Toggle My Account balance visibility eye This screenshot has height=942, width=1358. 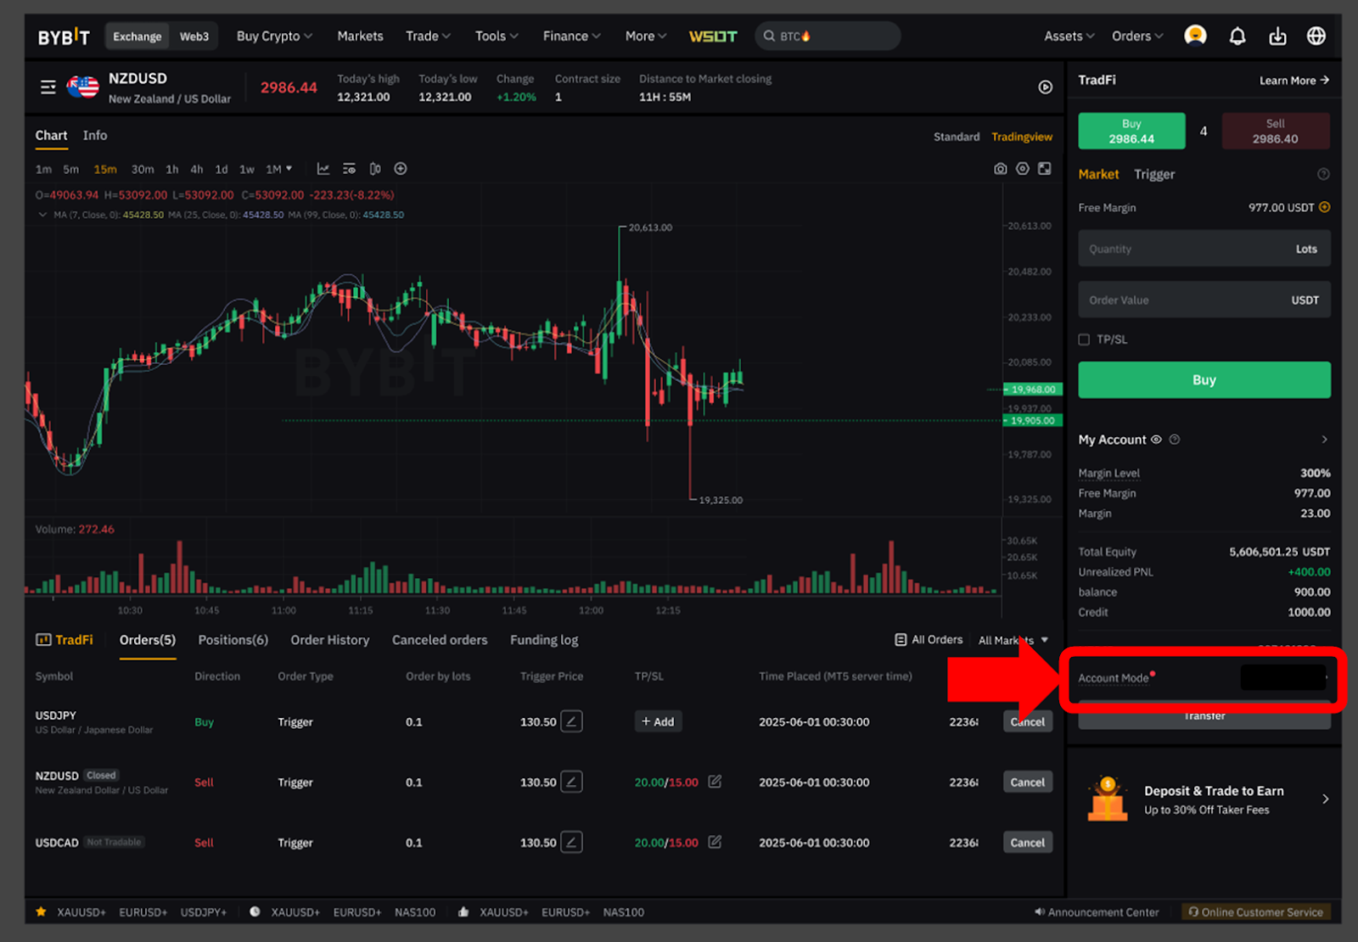(1156, 440)
